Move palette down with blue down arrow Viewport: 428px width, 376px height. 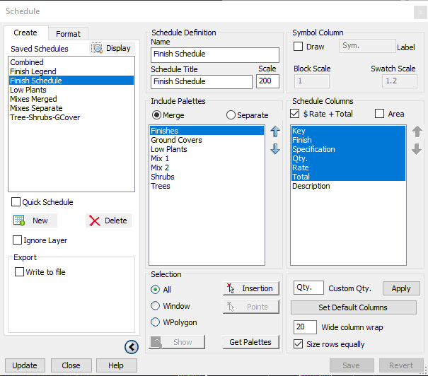[x=275, y=148]
